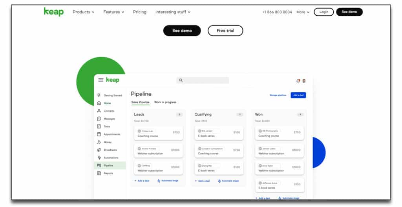Switch to the Work in progress tab

pos(165,102)
